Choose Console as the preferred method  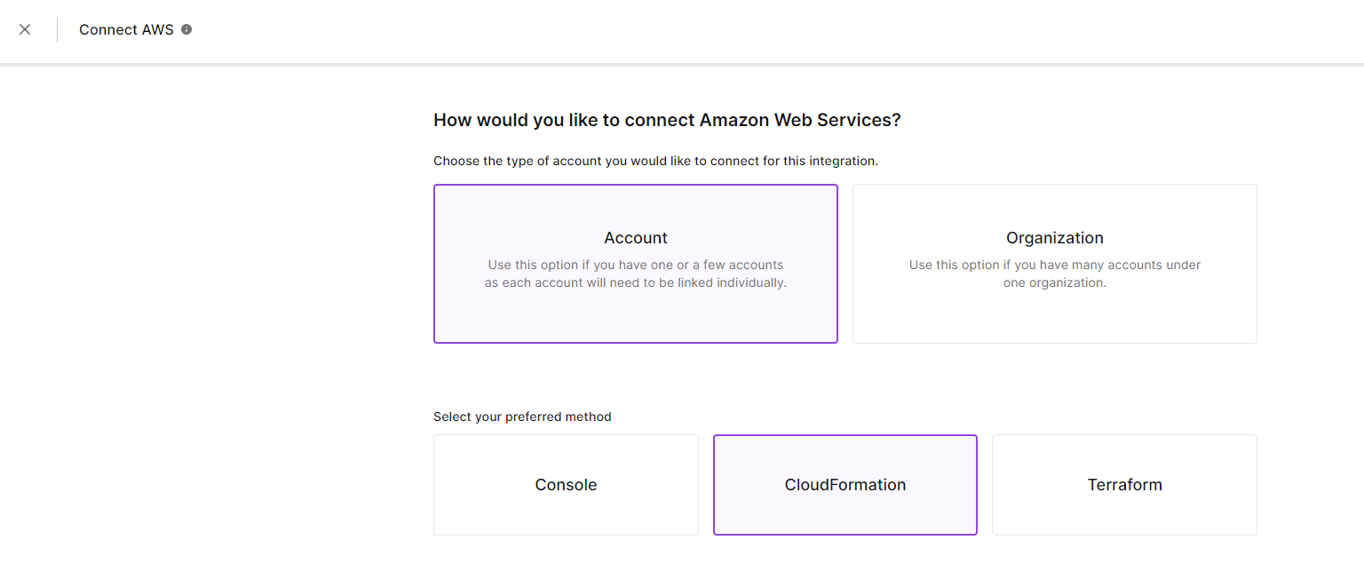click(566, 485)
